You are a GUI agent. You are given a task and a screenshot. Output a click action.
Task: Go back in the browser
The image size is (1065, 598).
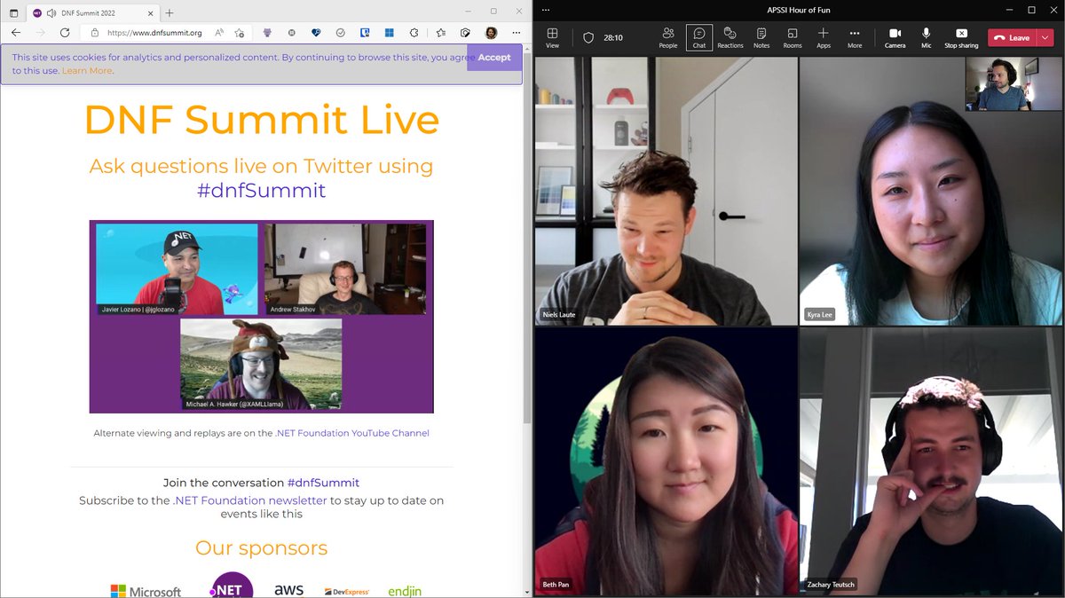[x=16, y=33]
